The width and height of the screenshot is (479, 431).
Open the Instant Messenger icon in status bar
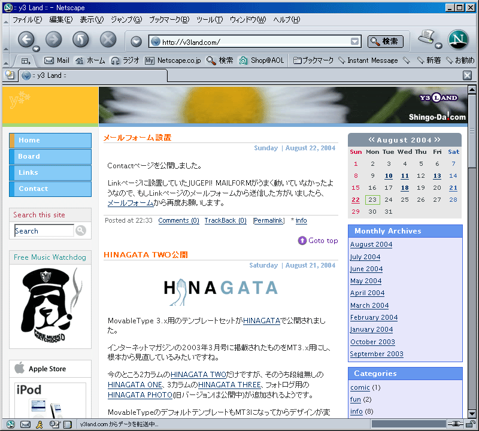click(40, 424)
